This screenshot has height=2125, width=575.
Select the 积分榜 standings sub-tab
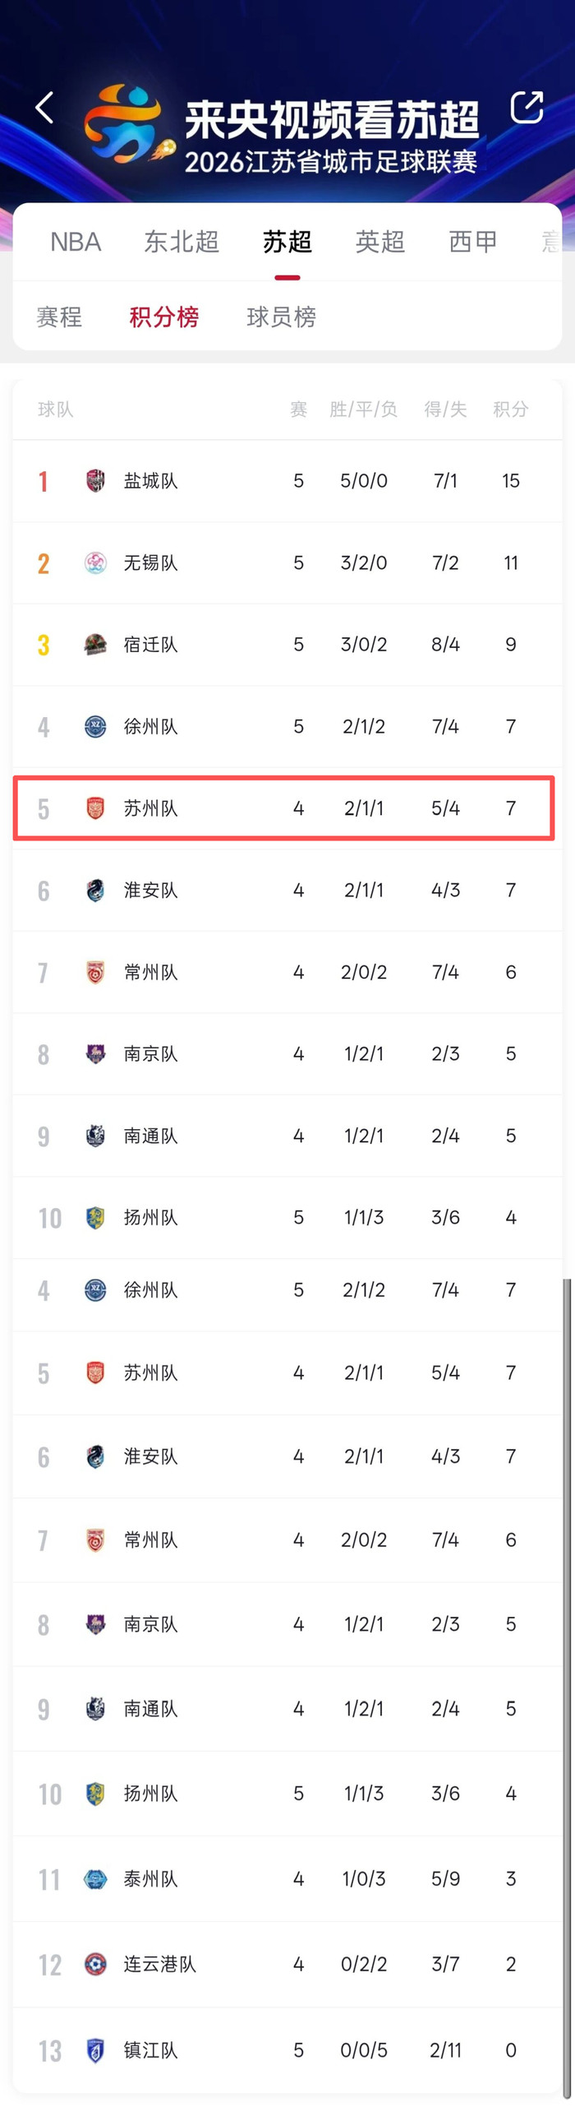(x=164, y=317)
